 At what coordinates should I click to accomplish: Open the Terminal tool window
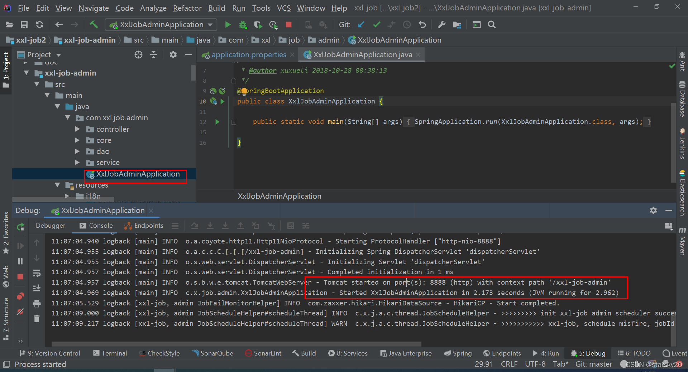click(110, 353)
